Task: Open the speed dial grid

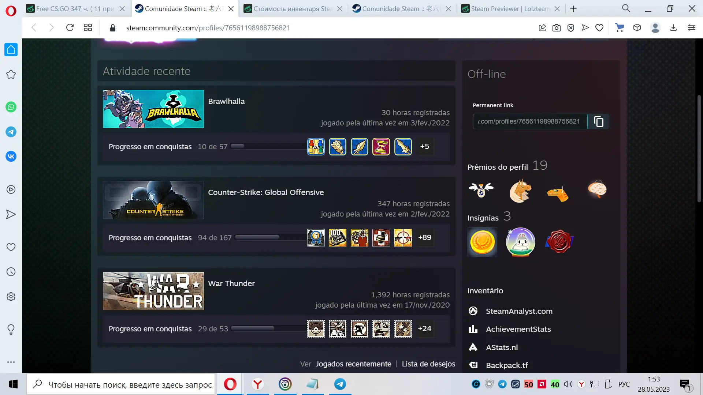Action: [88, 28]
